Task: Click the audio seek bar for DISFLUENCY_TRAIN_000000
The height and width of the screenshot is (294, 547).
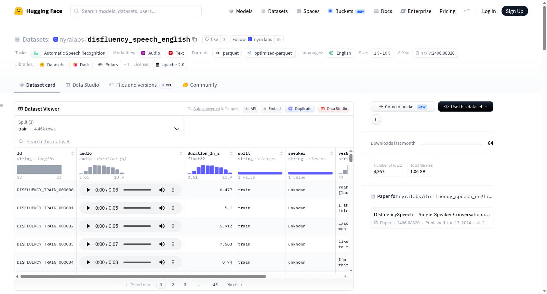Action: point(137,190)
